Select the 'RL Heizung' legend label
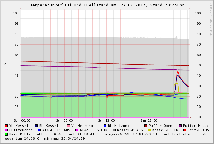Image resolution: width=214 pixels, height=144 pixels. (119, 126)
